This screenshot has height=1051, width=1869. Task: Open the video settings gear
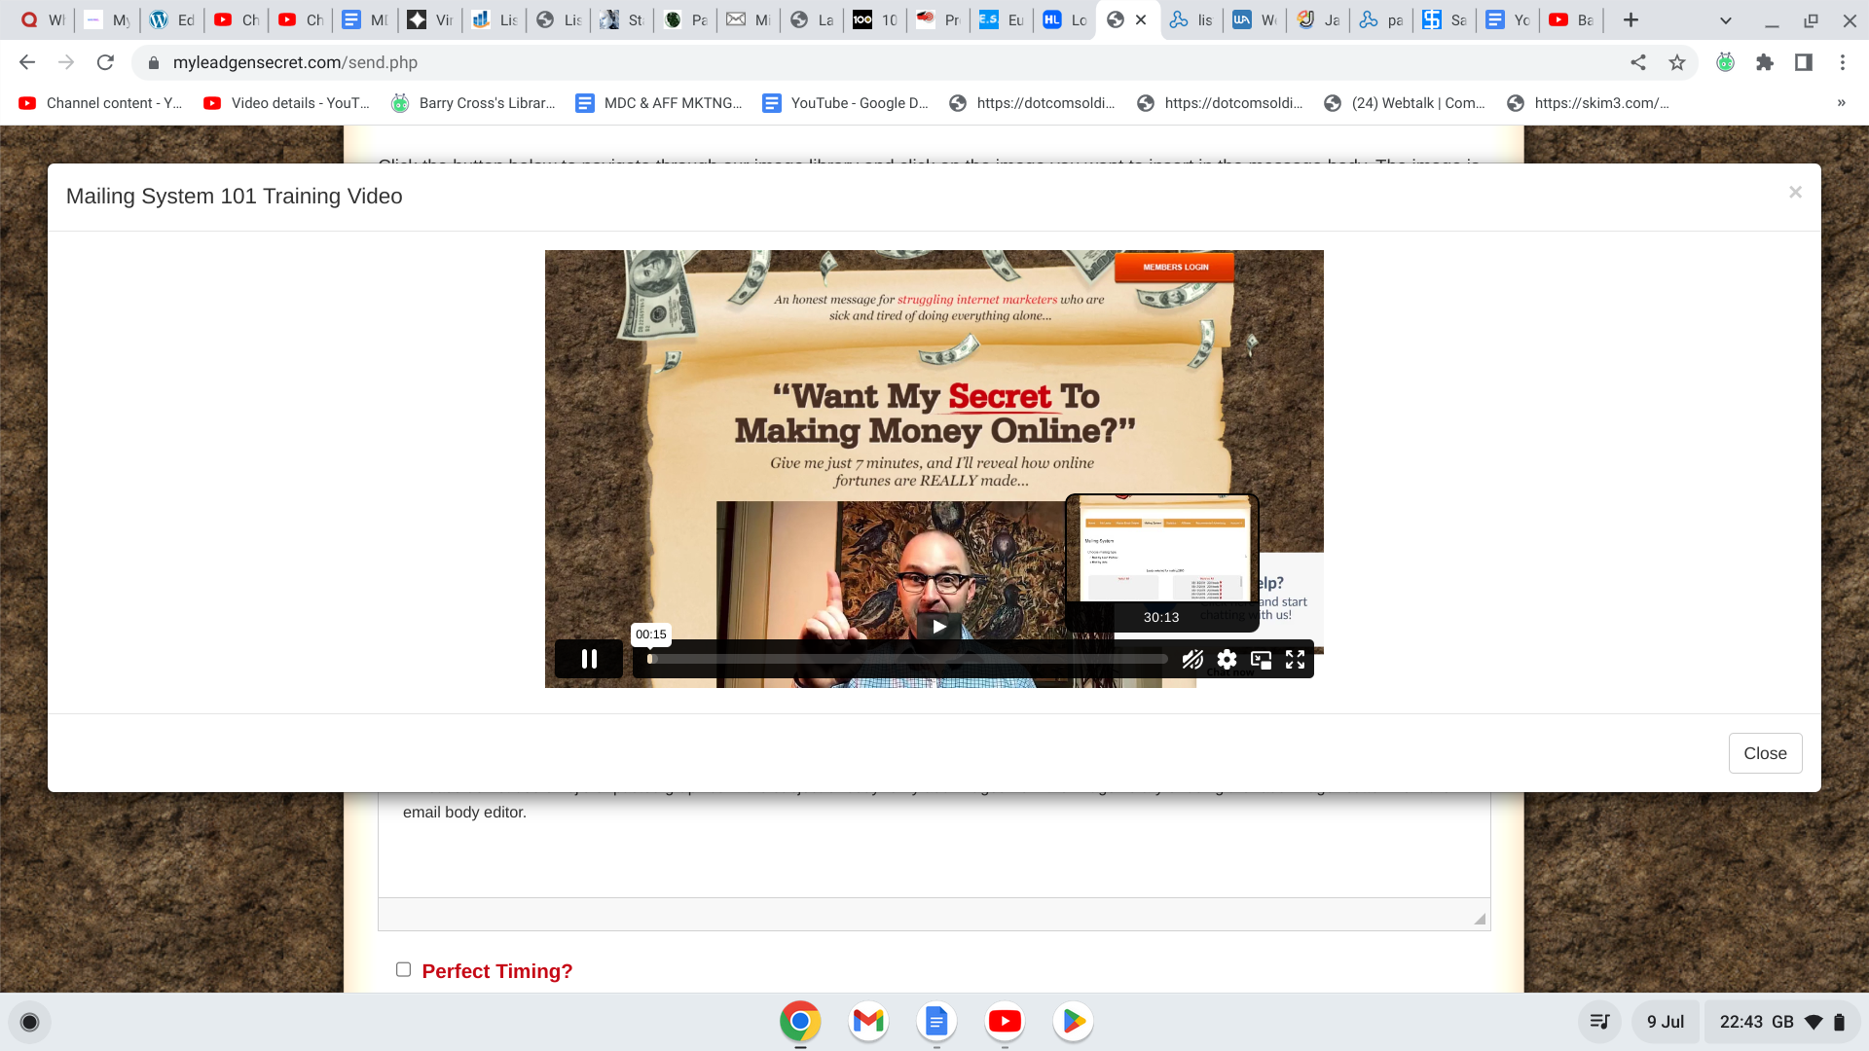coord(1226,659)
